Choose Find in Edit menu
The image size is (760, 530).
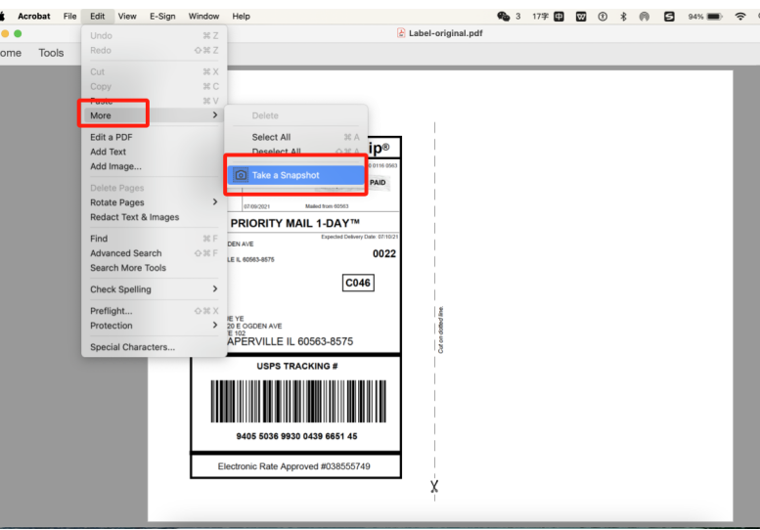tap(155, 239)
